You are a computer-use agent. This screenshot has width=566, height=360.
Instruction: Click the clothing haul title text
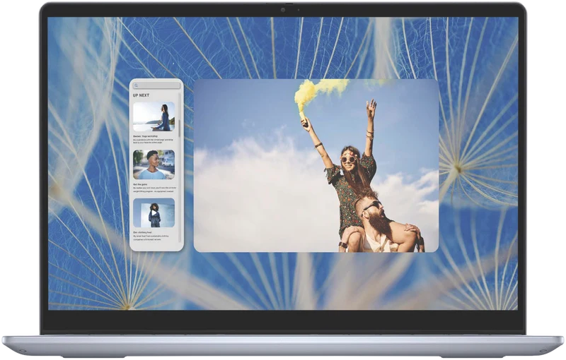pyautogui.click(x=142, y=232)
